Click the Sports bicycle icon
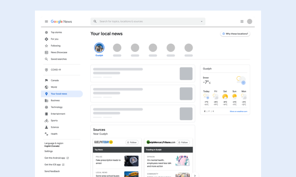Viewport: 296px width, 177px height. (46, 121)
